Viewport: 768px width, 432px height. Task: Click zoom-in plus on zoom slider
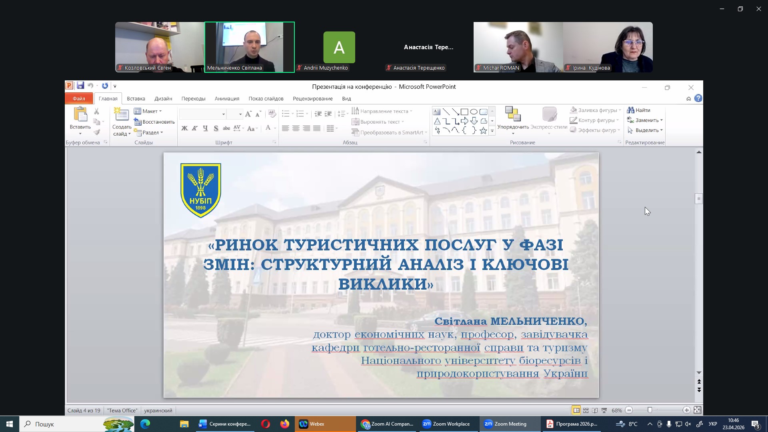point(686,410)
